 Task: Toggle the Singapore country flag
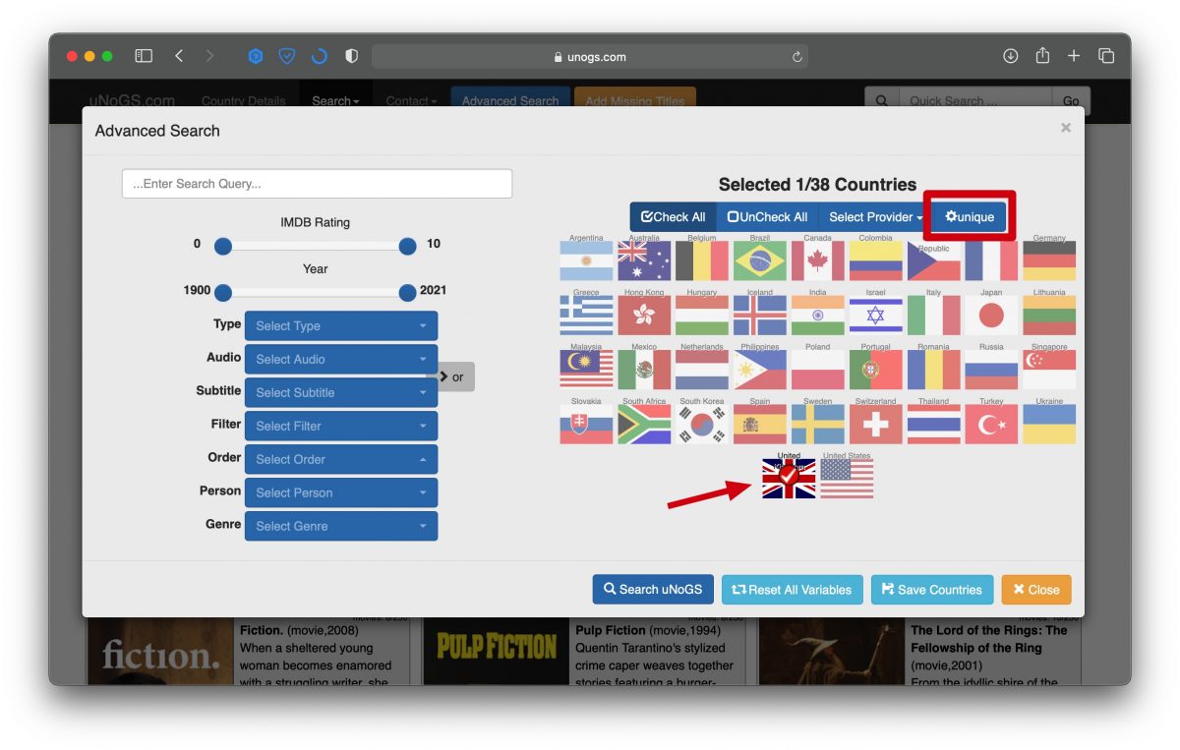point(1049,370)
